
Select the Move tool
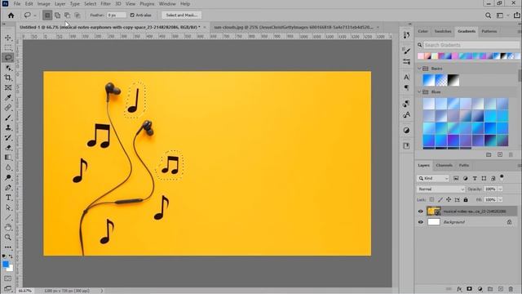(8, 38)
